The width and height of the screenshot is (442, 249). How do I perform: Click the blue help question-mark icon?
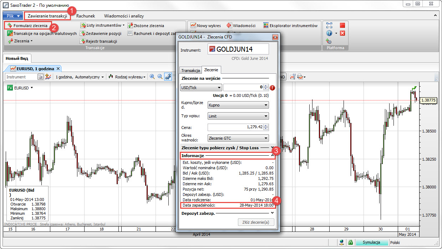coord(329,33)
